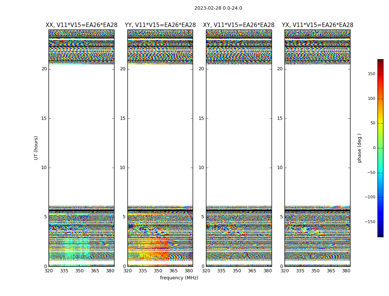Click the 365 frequency tick under YX plot

tap(331, 271)
